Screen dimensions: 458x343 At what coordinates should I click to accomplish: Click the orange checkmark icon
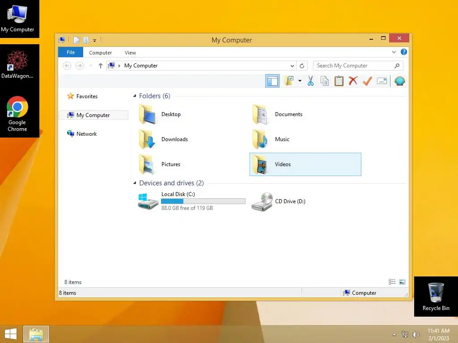(x=367, y=81)
